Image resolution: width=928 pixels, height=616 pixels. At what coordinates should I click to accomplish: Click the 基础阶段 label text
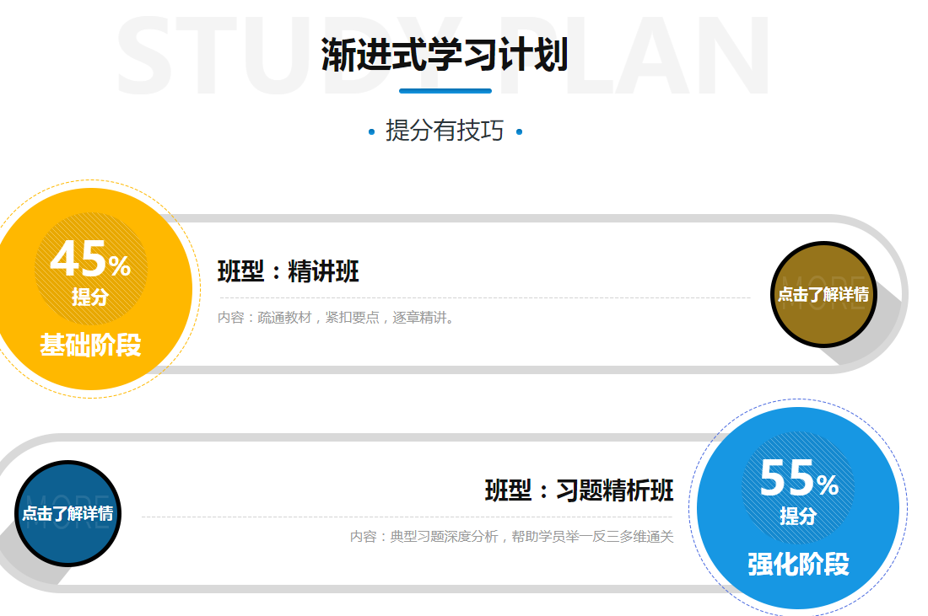90,345
